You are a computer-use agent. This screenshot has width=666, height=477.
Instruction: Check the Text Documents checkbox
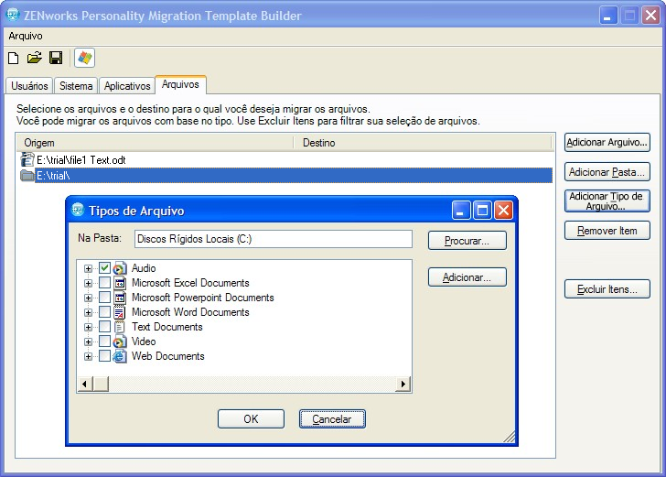[104, 327]
